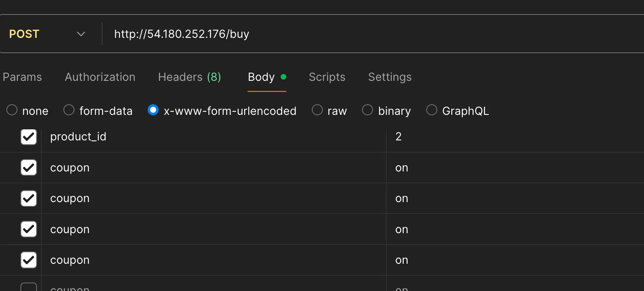Click the green dot on Body tab

click(x=284, y=77)
